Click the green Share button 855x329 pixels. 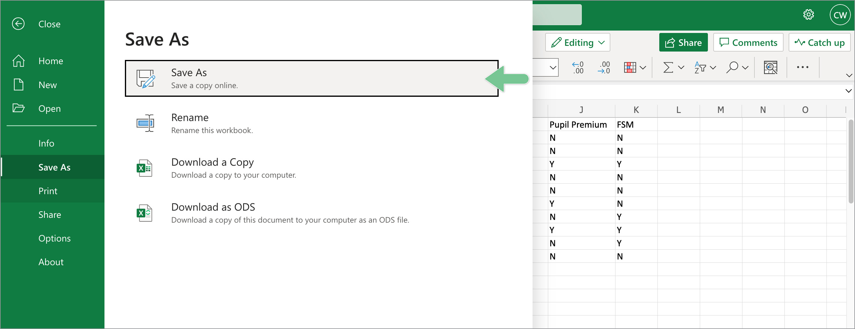[x=683, y=43]
